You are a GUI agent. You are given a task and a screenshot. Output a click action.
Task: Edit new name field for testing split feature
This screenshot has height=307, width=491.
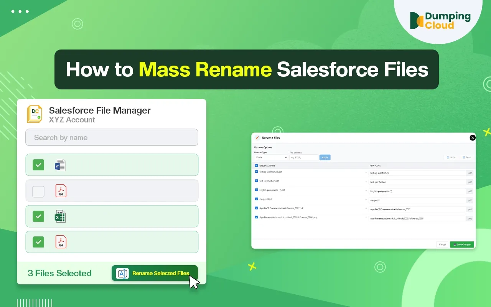417,173
